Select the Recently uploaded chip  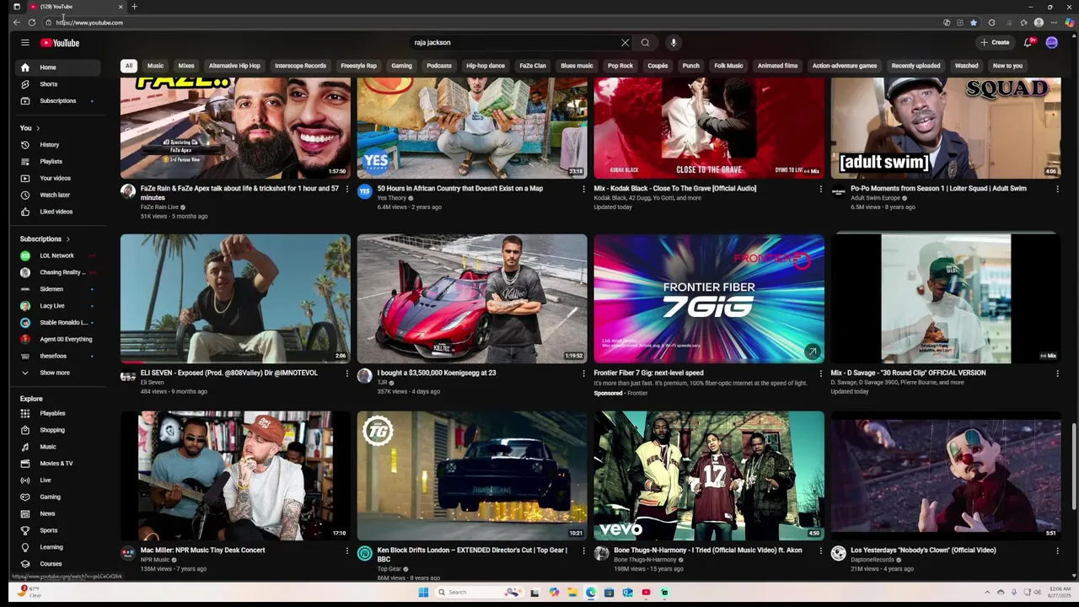pos(915,66)
